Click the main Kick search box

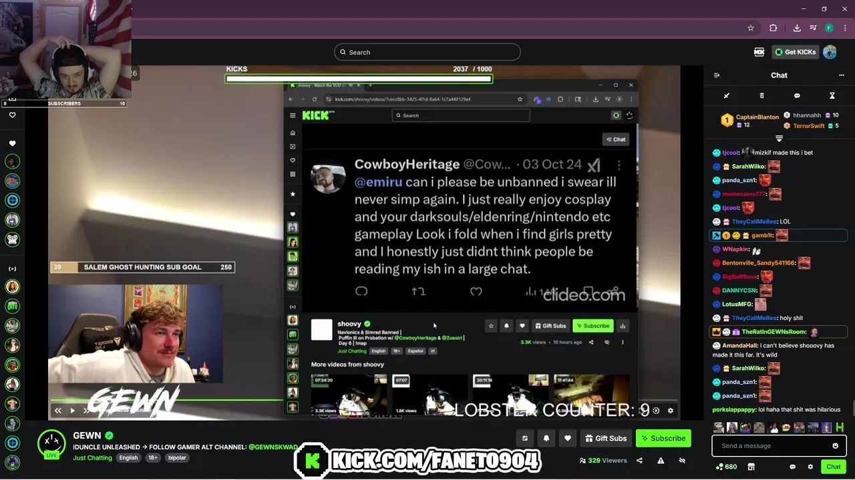pos(427,52)
